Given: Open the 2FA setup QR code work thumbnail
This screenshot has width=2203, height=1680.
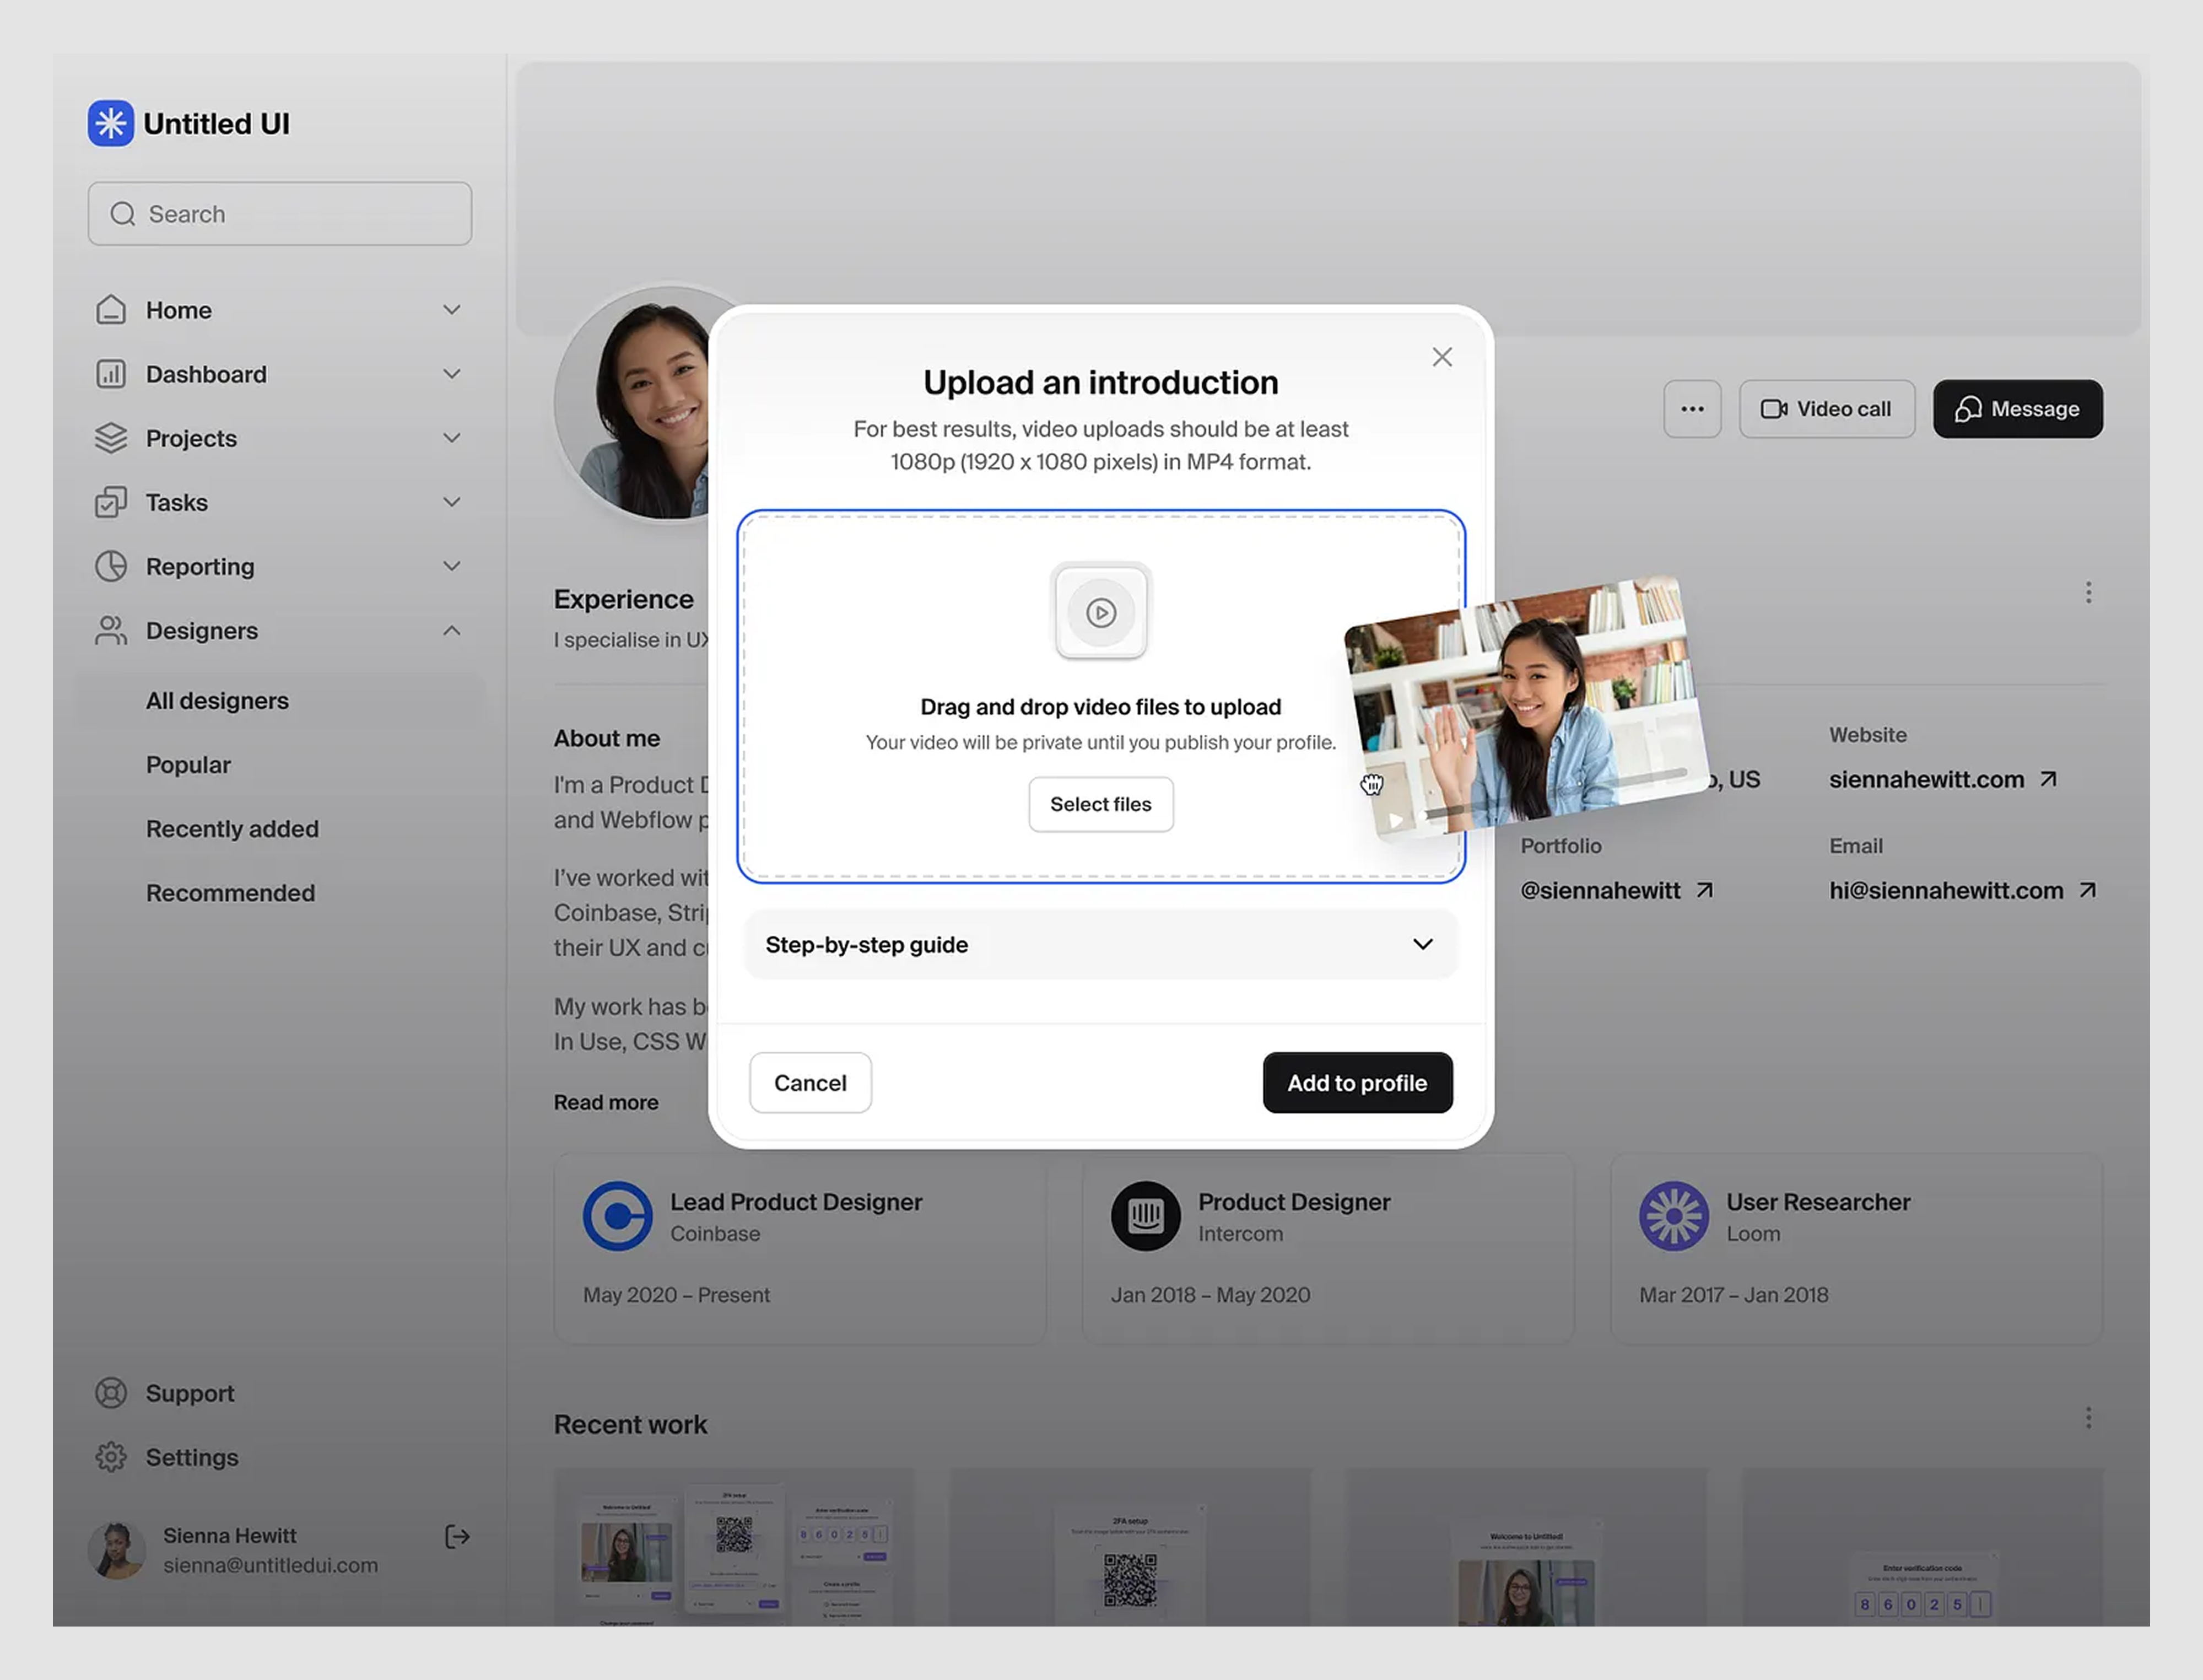Looking at the screenshot, I should click(x=1130, y=1547).
